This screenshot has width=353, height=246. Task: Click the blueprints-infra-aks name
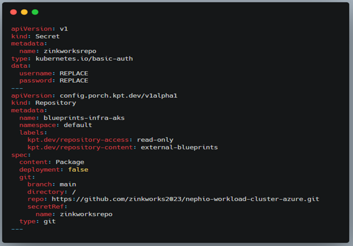tap(84, 118)
